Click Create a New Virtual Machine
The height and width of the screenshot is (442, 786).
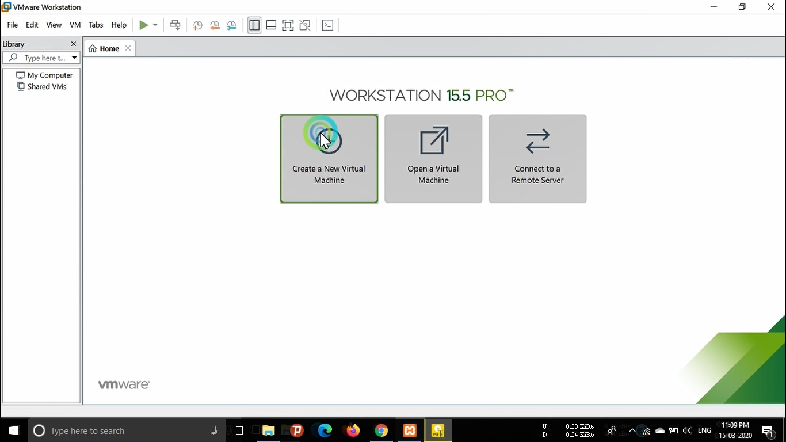tap(329, 159)
